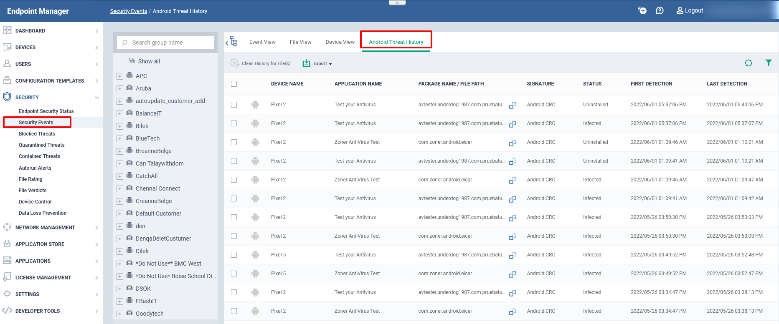This screenshot has width=779, height=324.
Task: Expand the Aruba group node
Action: [x=120, y=89]
